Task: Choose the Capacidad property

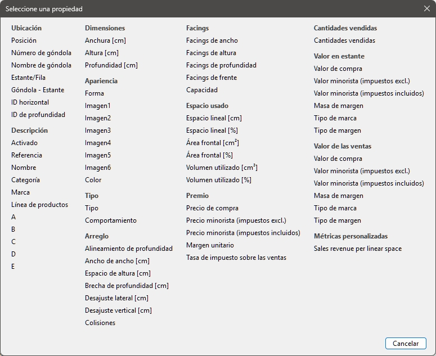Action: click(201, 90)
